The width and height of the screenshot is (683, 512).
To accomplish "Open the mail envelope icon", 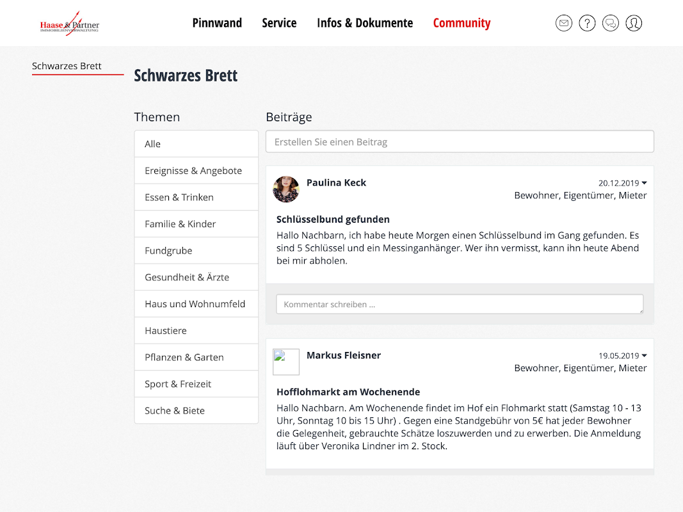I will coord(564,24).
